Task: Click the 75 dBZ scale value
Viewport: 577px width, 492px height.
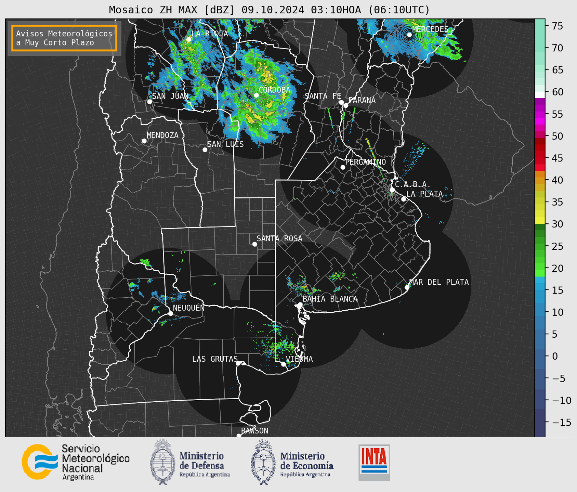Action: click(x=557, y=26)
